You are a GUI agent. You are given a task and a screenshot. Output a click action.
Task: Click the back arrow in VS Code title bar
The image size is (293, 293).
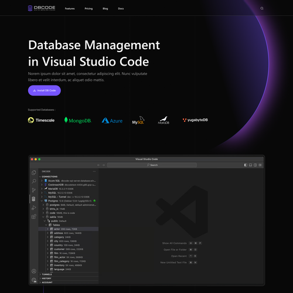click(98, 165)
